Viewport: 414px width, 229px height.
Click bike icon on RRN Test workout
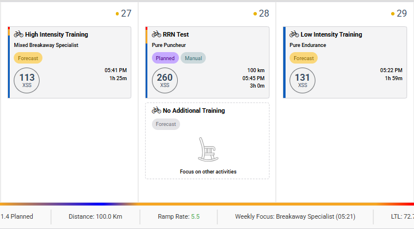[x=156, y=34]
